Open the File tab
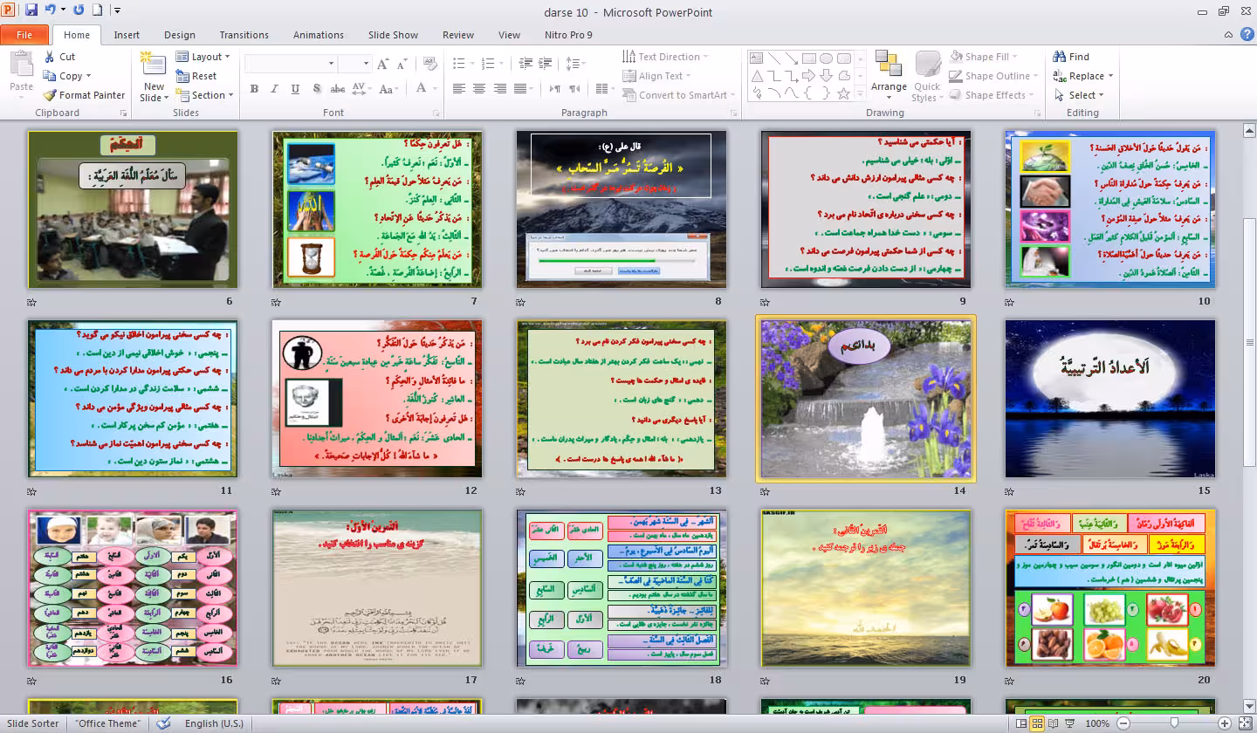 coord(24,35)
